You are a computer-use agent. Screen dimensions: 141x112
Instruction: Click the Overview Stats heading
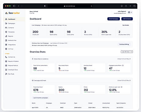click(x=38, y=52)
